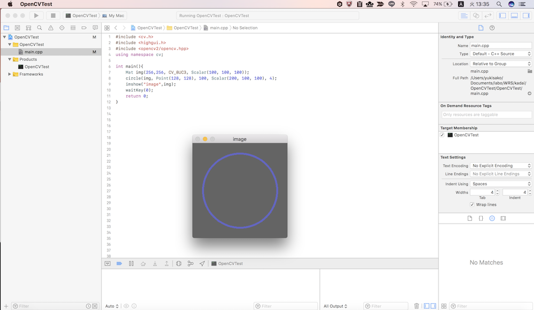Expand the Frameworks folder

click(10, 74)
